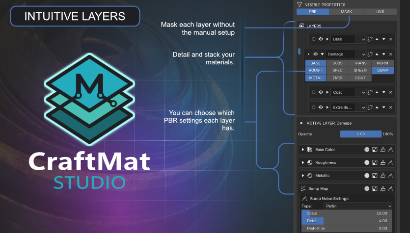410x233 pixels.
Task: Choose image texture for Metallic
Action: (375, 176)
